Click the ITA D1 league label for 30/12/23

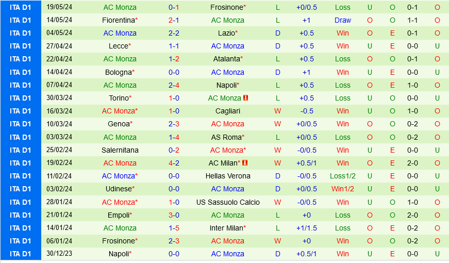tap(21, 254)
